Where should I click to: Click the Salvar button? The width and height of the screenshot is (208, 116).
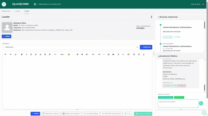pos(128,114)
